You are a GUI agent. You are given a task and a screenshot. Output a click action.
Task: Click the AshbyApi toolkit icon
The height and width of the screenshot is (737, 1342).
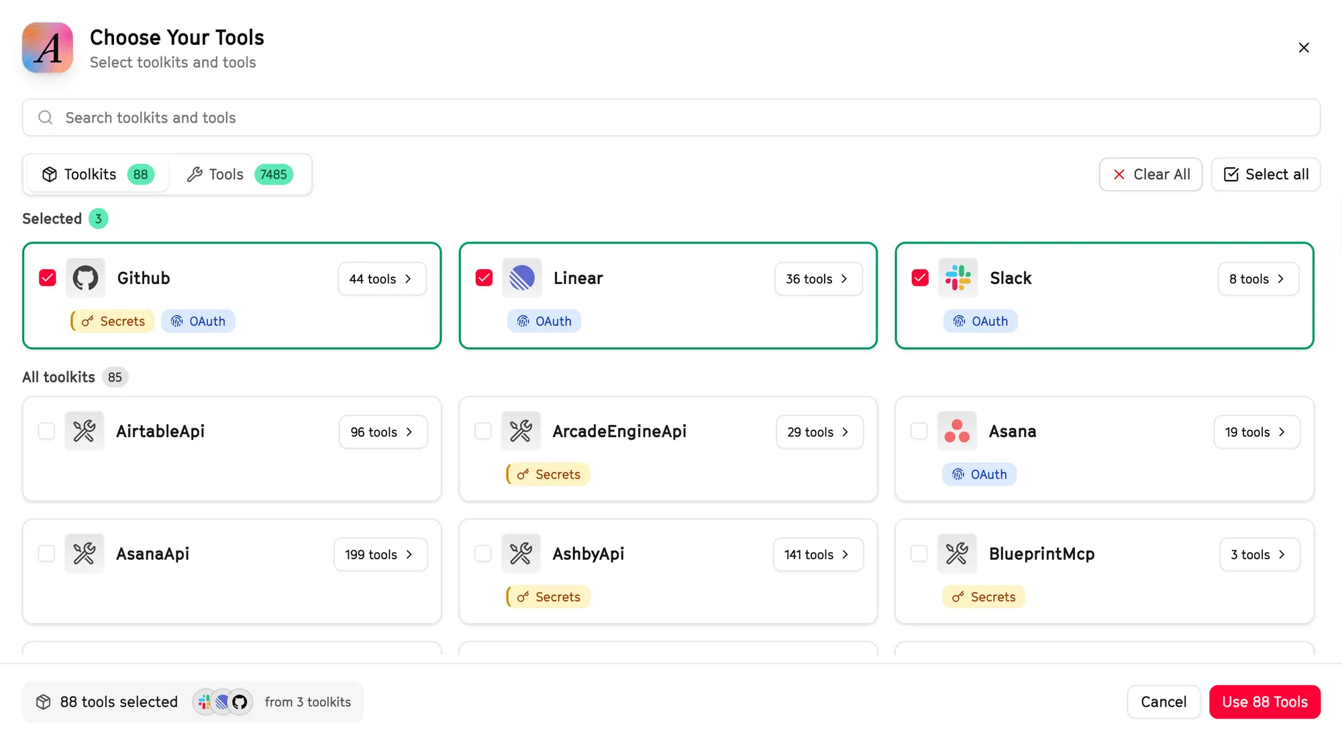(x=521, y=554)
